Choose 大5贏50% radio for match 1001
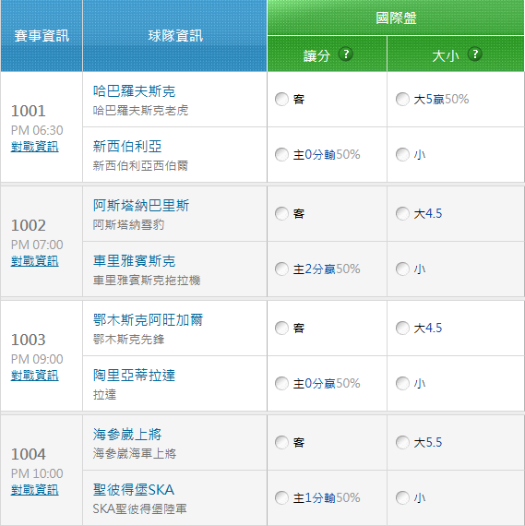Viewport: 525px width, 526px height. (402, 100)
